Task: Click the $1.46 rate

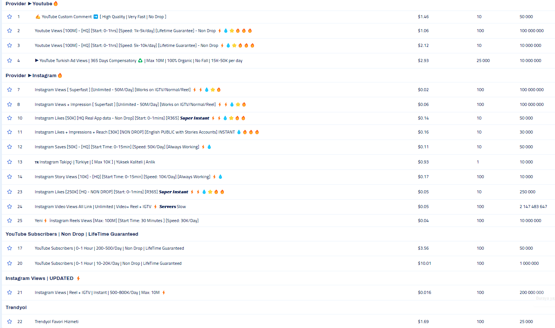Action: point(423,17)
